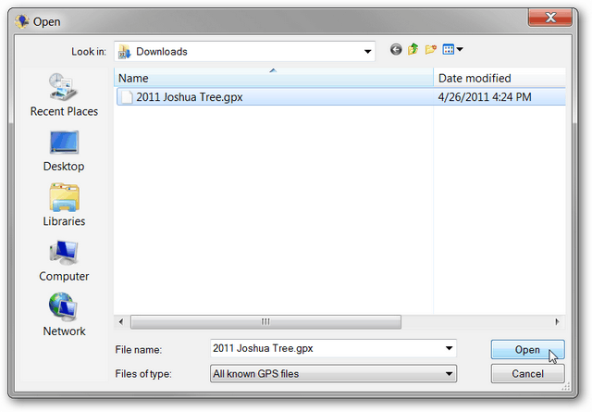The image size is (592, 412).
Task: Create a new folder
Action: coord(431,49)
